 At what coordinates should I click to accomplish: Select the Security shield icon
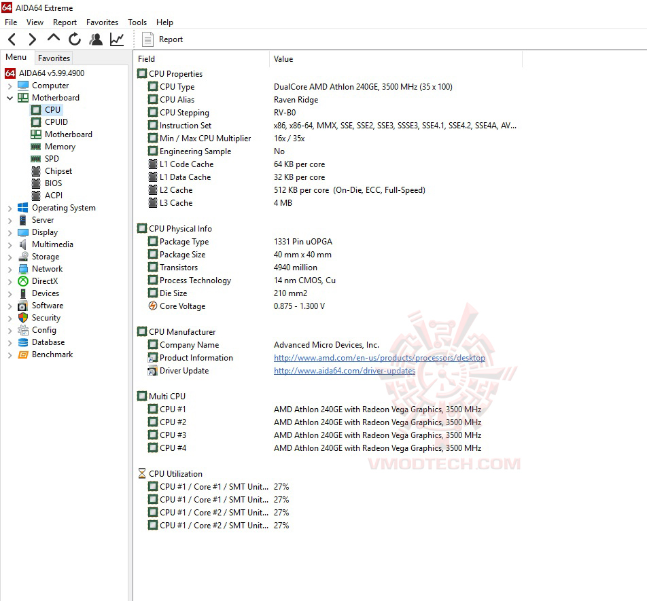click(23, 318)
